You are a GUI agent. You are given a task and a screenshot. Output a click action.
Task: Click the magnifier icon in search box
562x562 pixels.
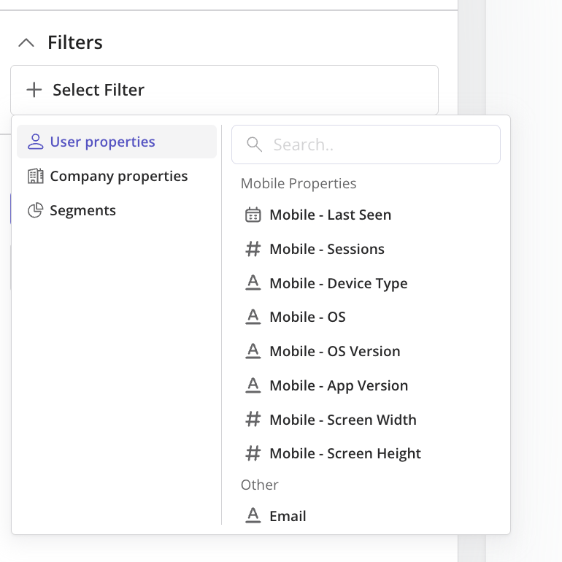coord(254,145)
